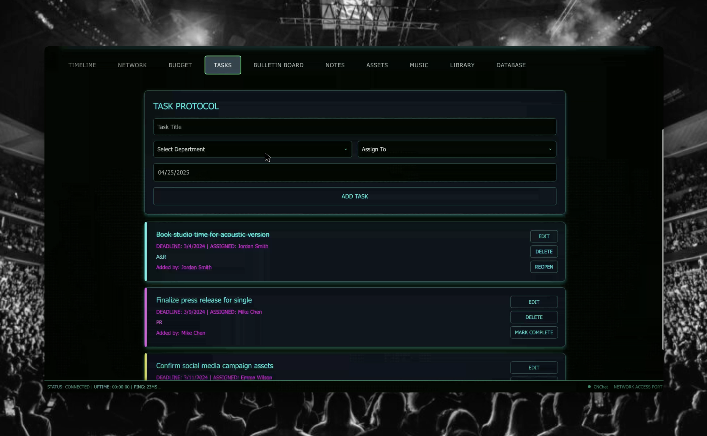Click the CNChat status link
The height and width of the screenshot is (436, 707).
pos(600,387)
